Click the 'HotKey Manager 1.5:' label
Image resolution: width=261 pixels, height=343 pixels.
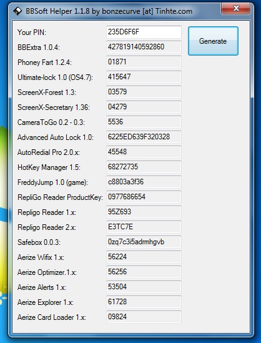[x=49, y=167]
